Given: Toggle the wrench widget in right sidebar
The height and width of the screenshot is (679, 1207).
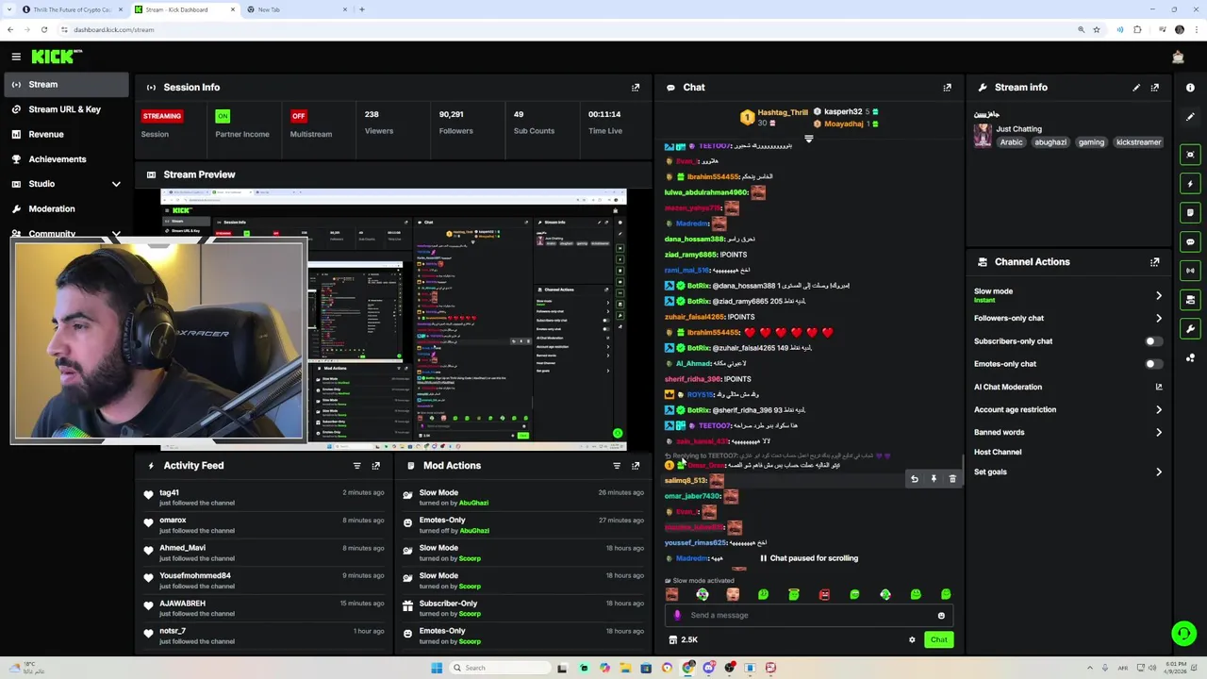Looking at the screenshot, I should (x=1190, y=329).
